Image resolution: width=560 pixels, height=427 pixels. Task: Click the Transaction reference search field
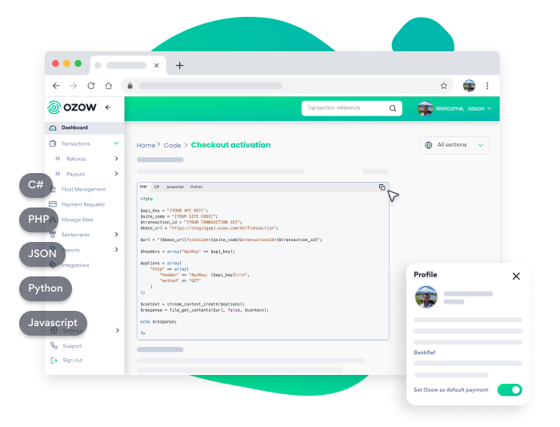click(344, 108)
